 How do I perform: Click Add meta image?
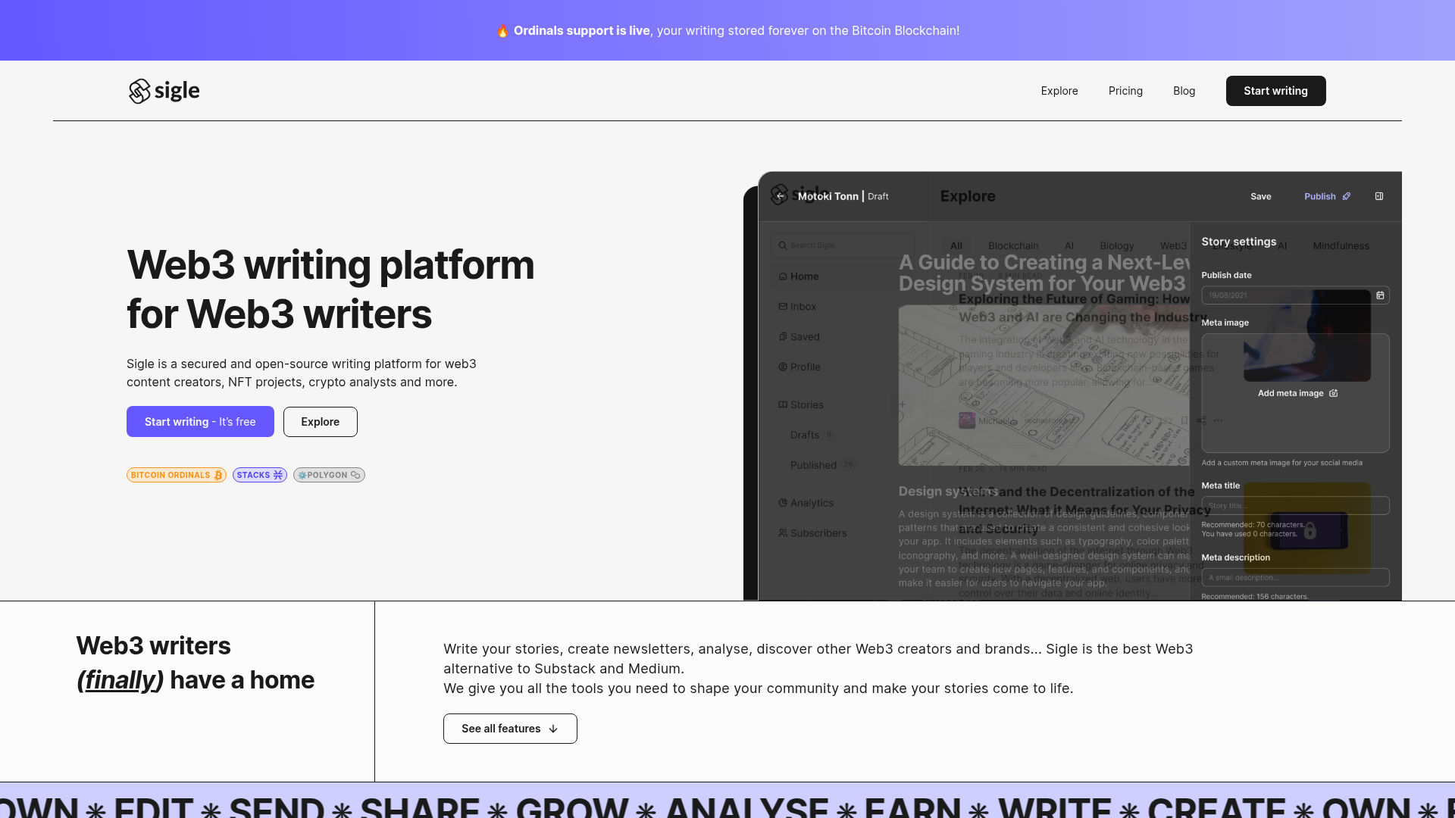[x=1297, y=393]
